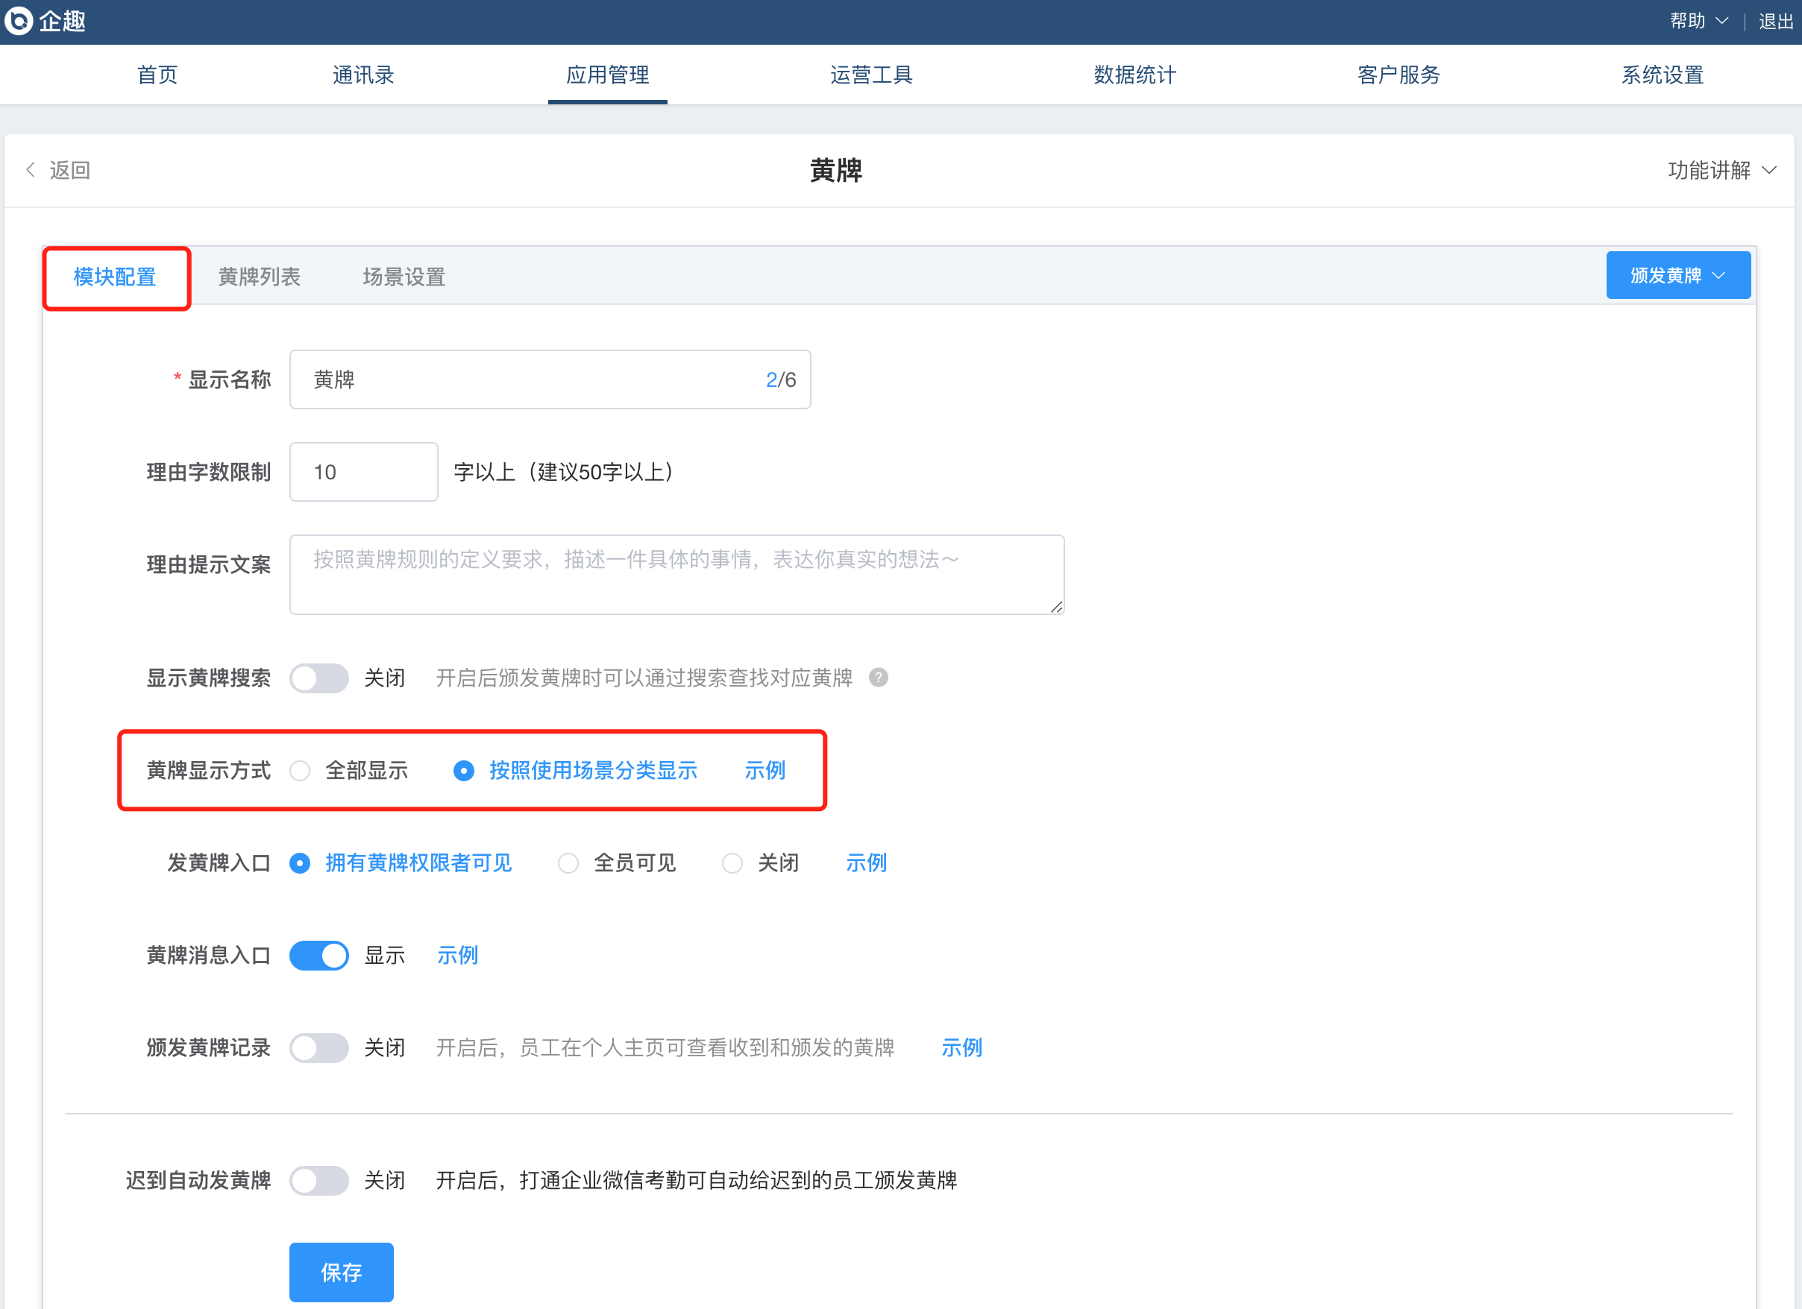The width and height of the screenshot is (1802, 1309).
Task: Go to 数据统计 in the top navigation
Action: pos(1134,75)
